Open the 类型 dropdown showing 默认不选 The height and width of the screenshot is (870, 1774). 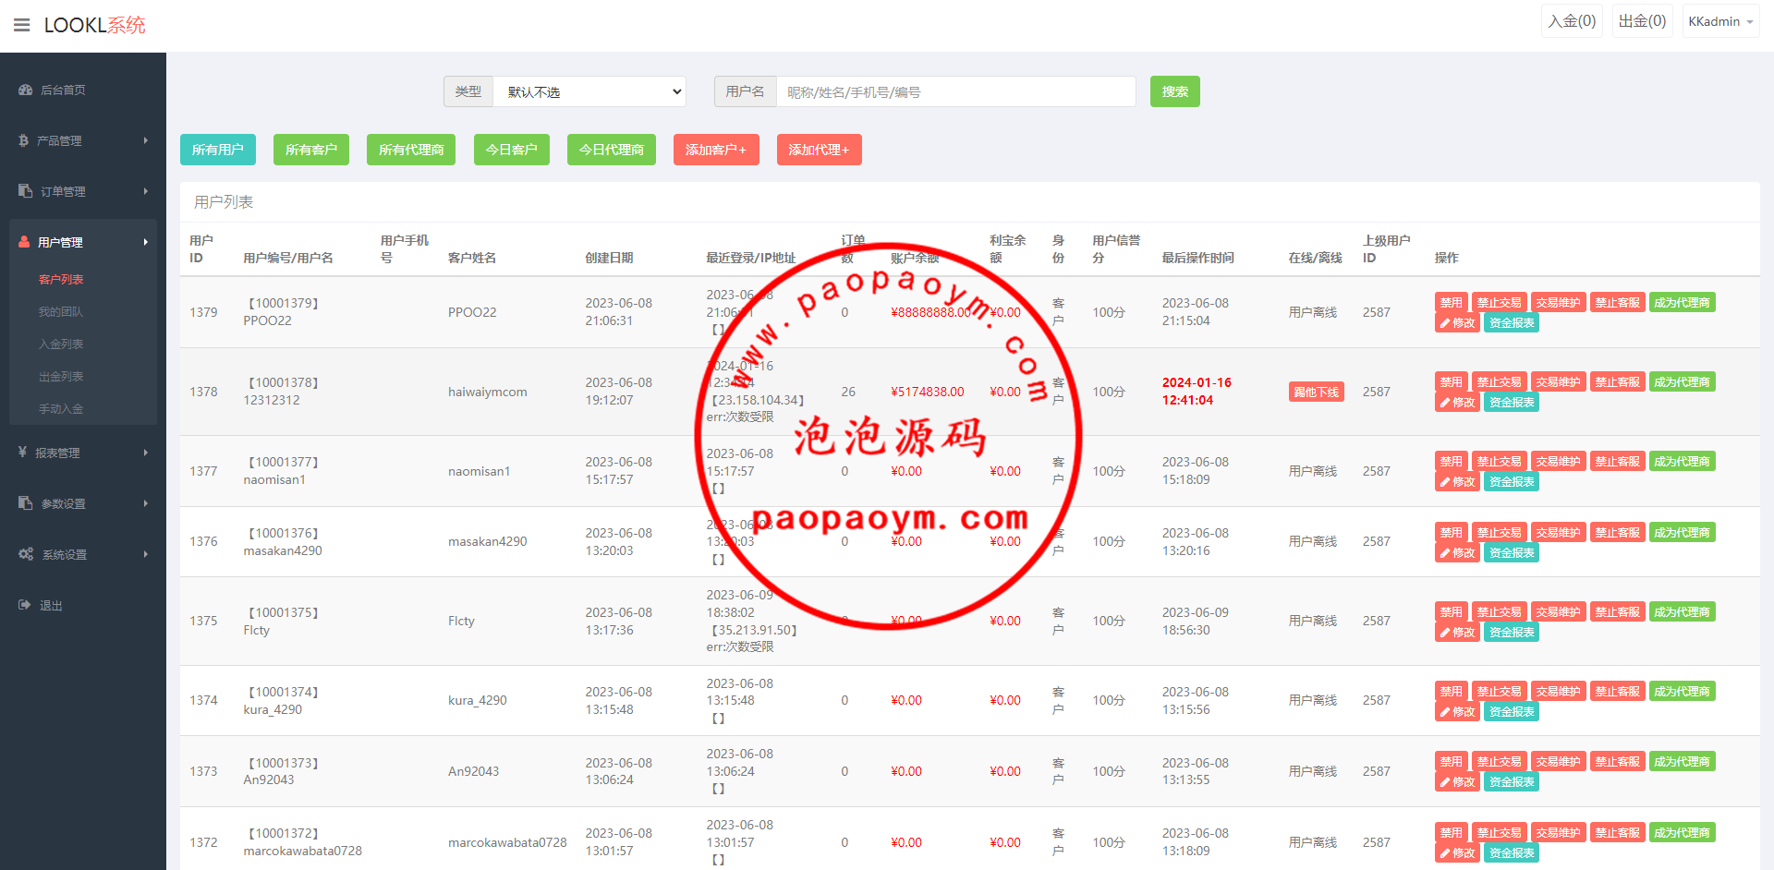pyautogui.click(x=589, y=91)
